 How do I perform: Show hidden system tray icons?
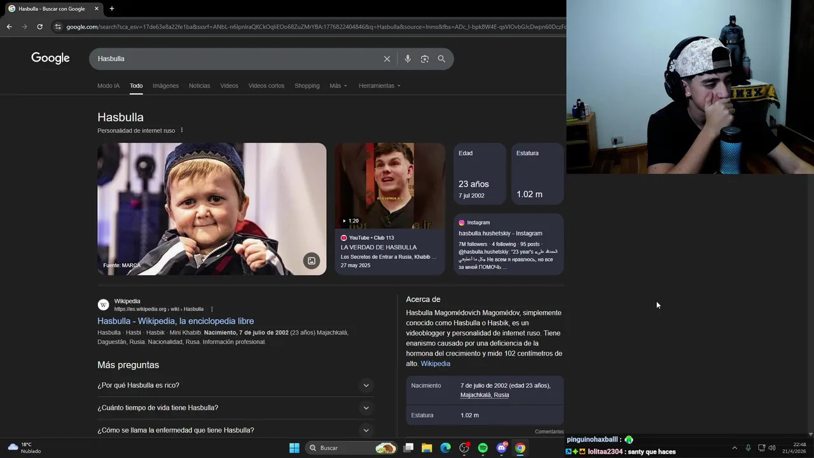[x=735, y=448]
